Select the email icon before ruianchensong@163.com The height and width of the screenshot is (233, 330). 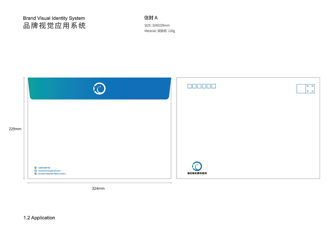[x=35, y=171]
